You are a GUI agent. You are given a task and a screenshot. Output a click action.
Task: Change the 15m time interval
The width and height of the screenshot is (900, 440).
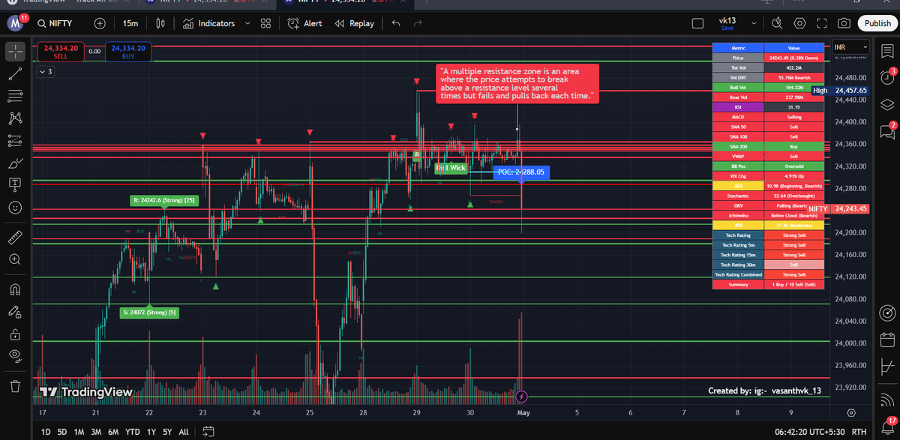[x=130, y=23]
